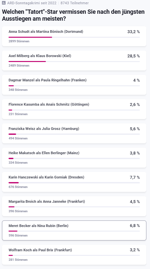Image resolution: width=150 pixels, height=269 pixels.
Task: Pick Heike Makatsch als Ellen Berlinger answer
Action: pos(74,157)
